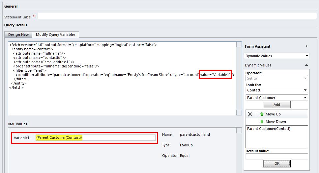Viewport: 319px width, 173px height.
Task: Click the delete X icon in Dynamic Values
Action: 250,114
